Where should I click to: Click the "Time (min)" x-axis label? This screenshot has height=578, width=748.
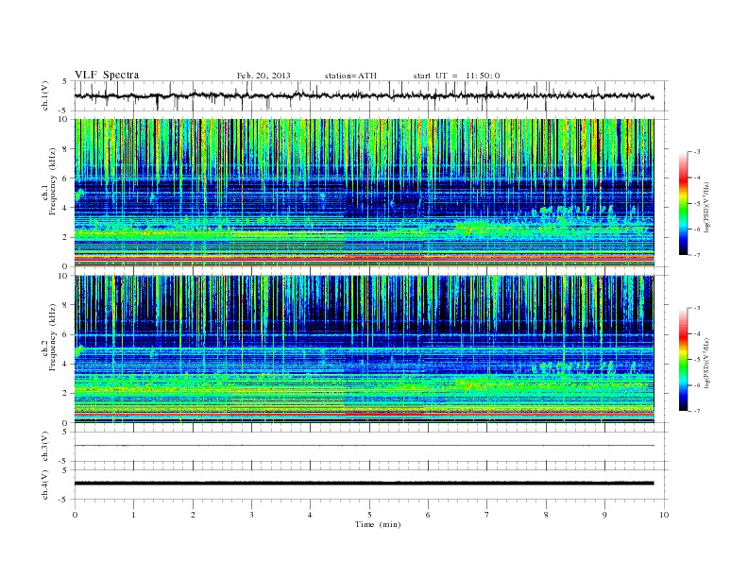pos(378,524)
